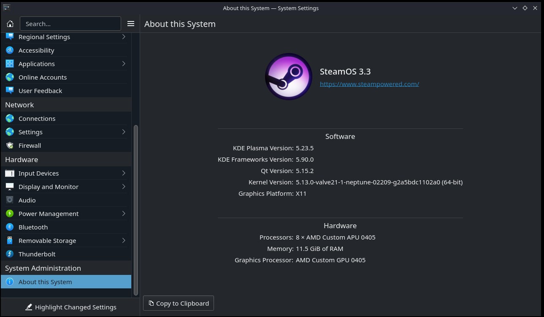The height and width of the screenshot is (317, 544).
Task: Open the Bluetooth settings page
Action: (x=66, y=227)
